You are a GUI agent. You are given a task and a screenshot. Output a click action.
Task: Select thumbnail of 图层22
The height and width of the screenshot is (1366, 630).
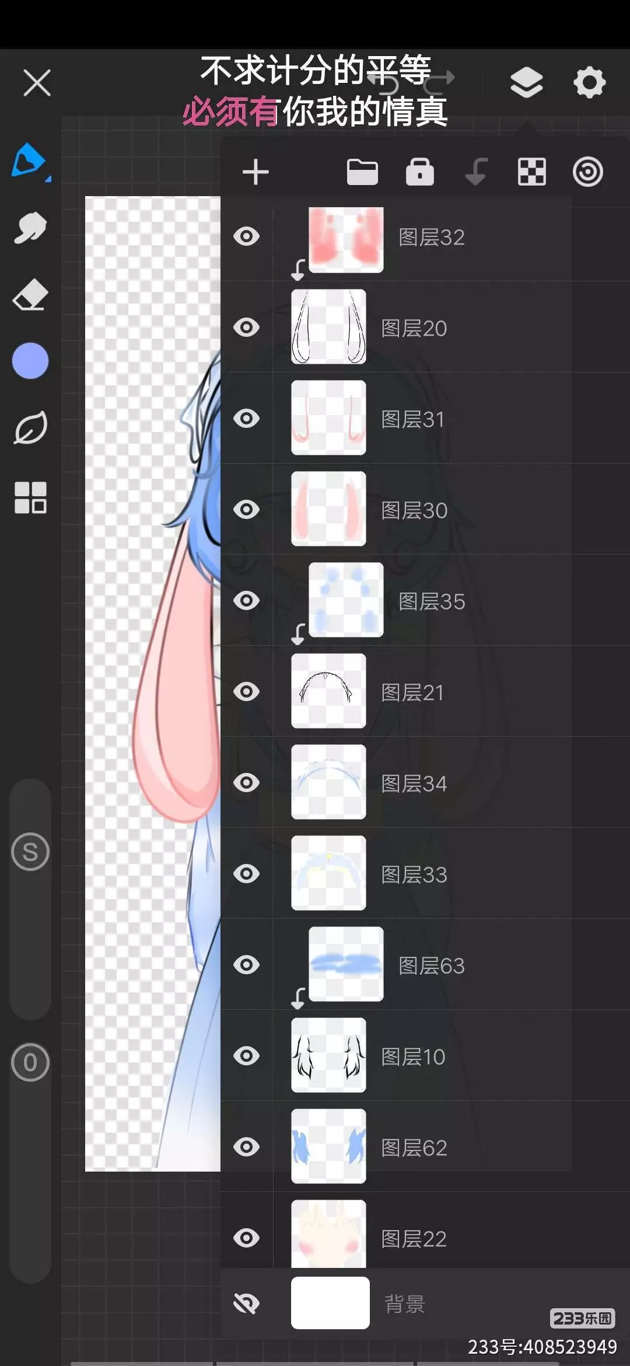pyautogui.click(x=328, y=1233)
